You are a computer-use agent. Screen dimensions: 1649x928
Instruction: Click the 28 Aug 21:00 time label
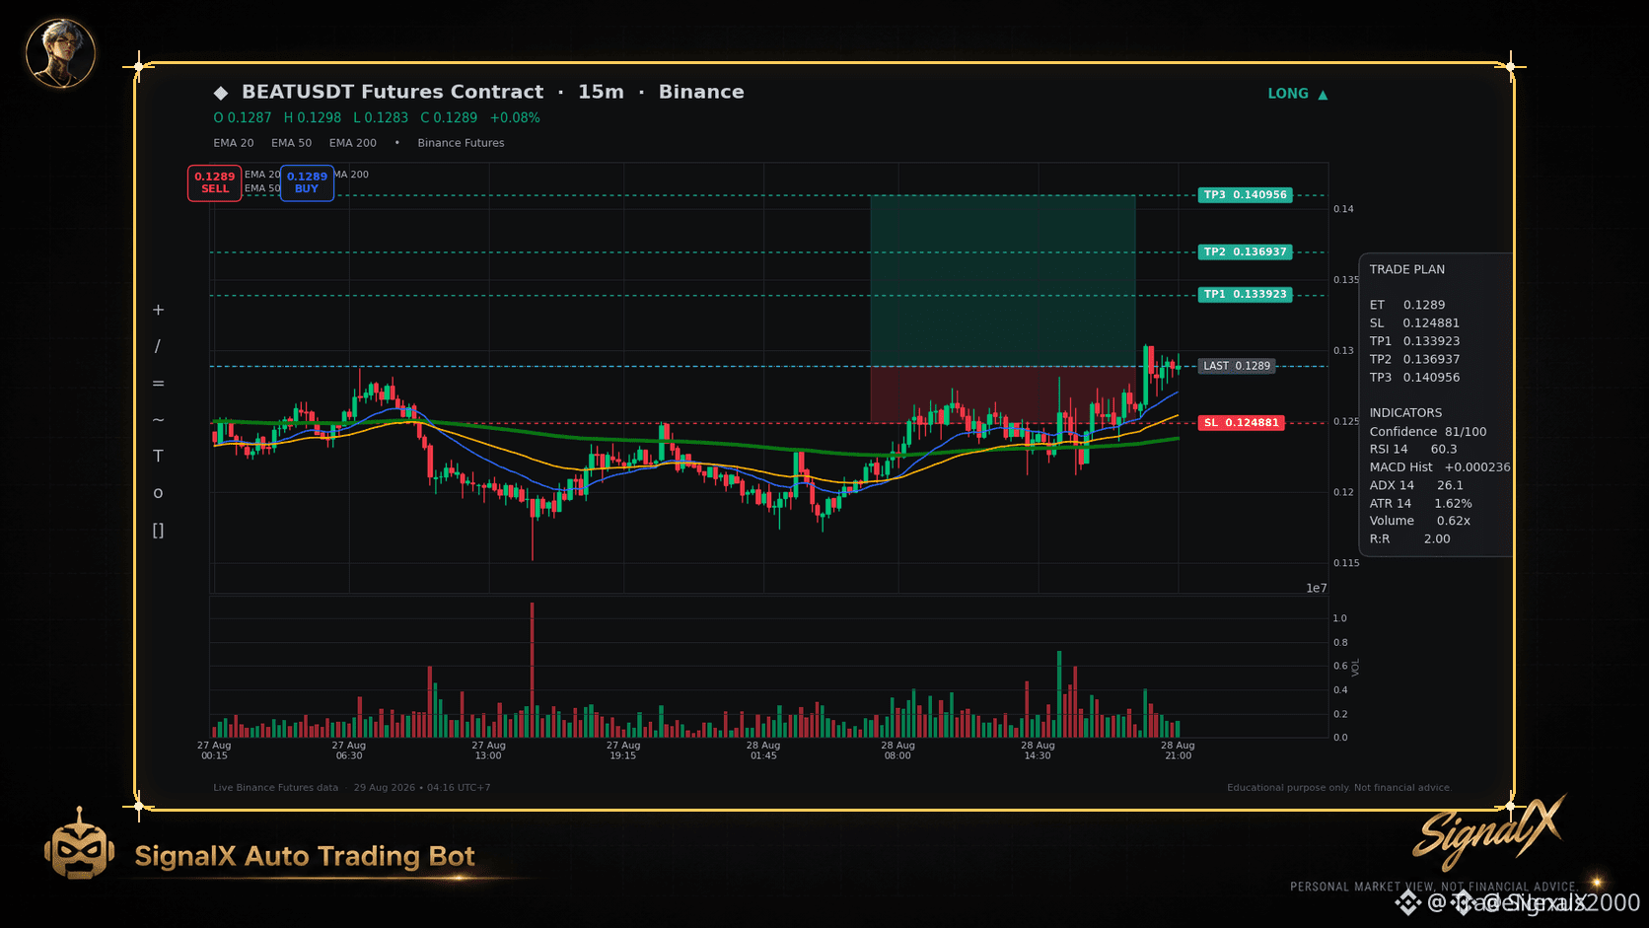1178,750
